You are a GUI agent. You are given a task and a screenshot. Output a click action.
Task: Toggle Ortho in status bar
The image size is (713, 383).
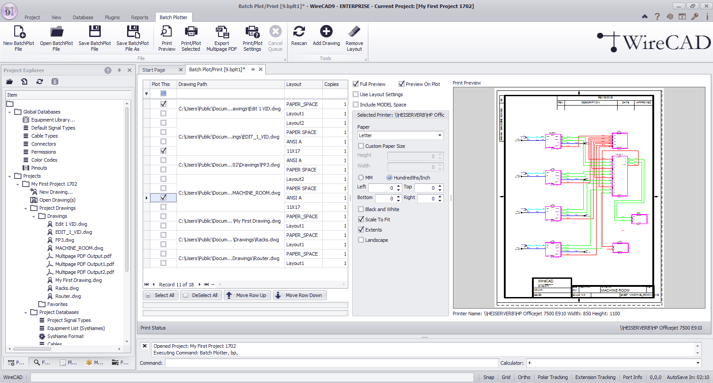(524, 377)
